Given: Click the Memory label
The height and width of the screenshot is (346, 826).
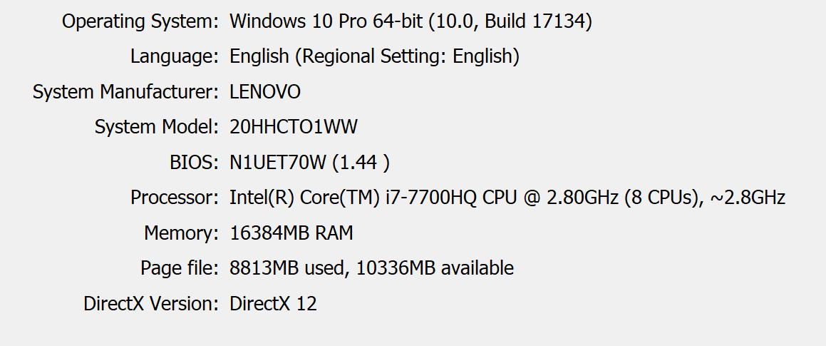Looking at the screenshot, I should point(181,233).
